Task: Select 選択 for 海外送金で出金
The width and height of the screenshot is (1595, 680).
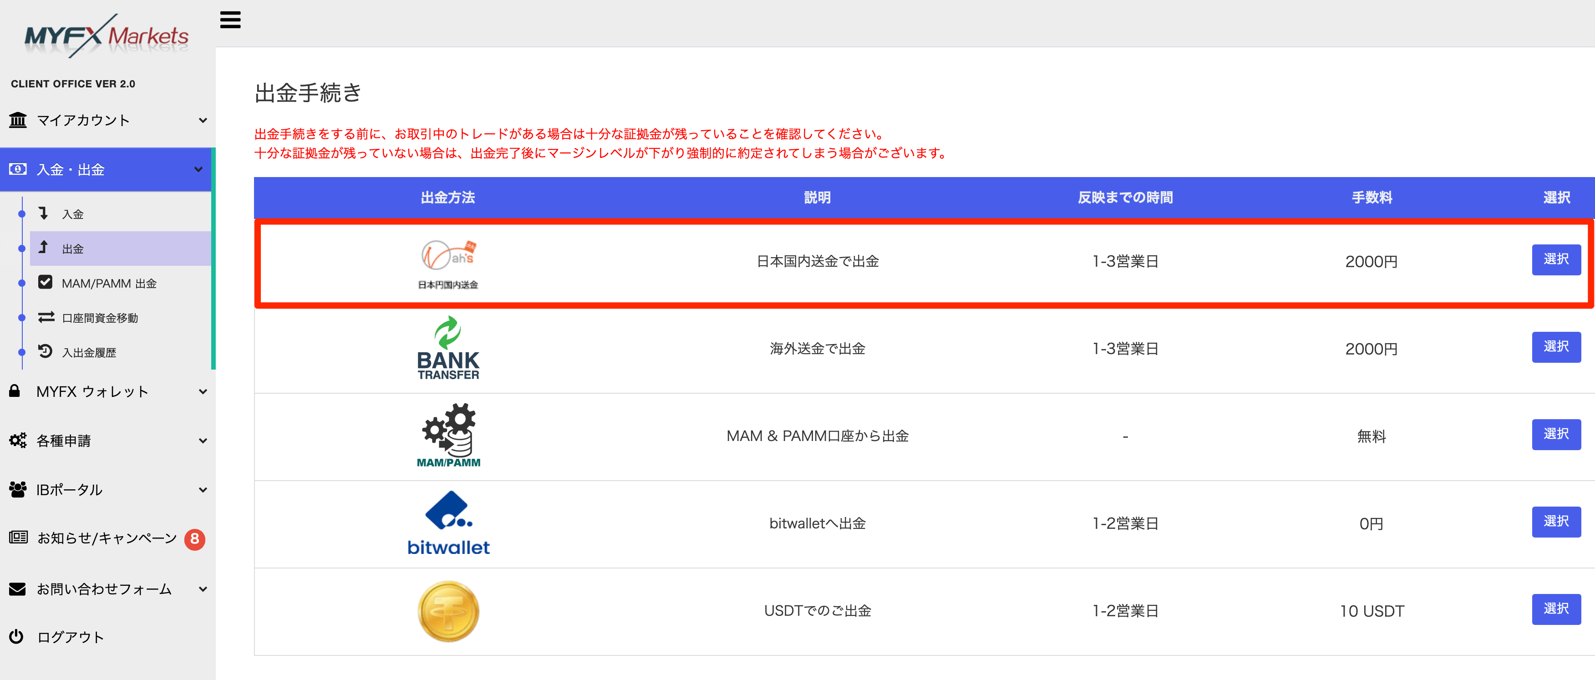Action: [1556, 347]
